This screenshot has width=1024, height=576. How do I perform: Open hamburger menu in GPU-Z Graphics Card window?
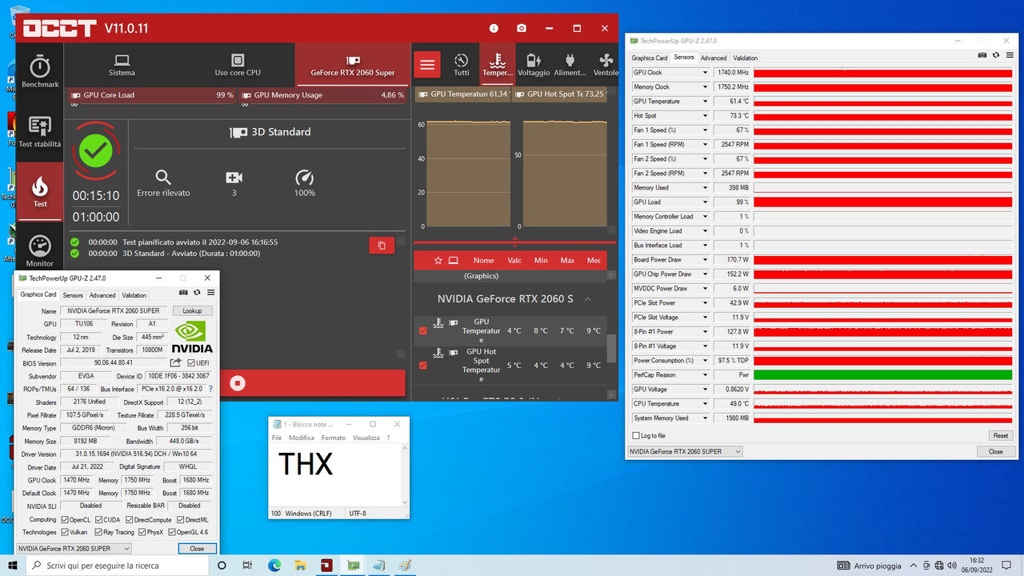pos(210,293)
